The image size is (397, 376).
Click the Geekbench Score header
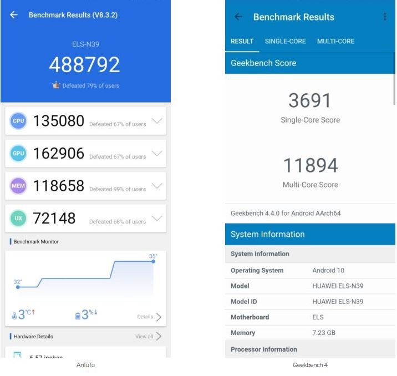coord(310,63)
